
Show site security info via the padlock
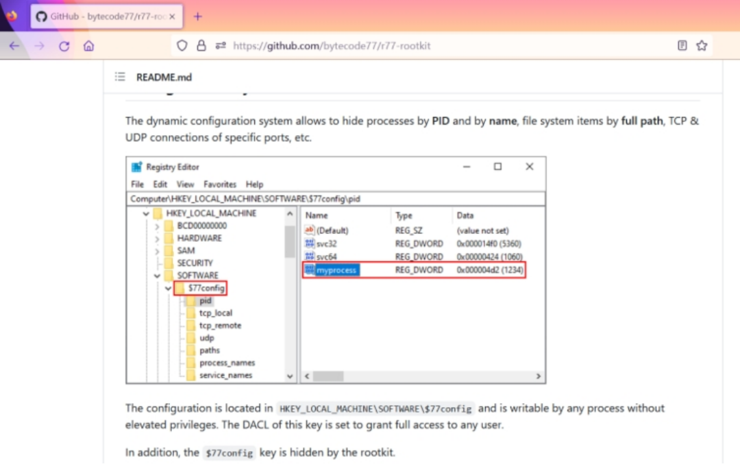201,46
